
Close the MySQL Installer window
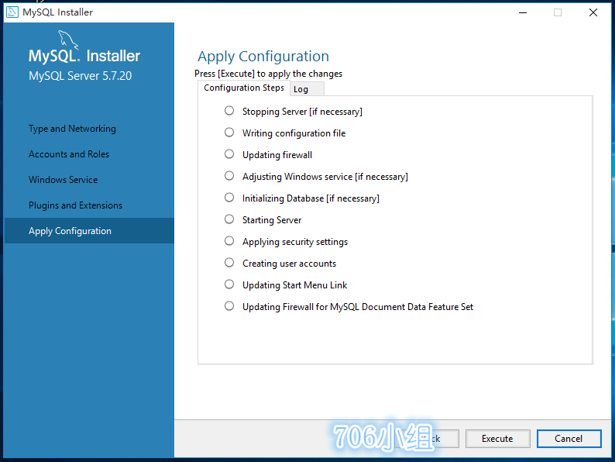pyautogui.click(x=593, y=12)
